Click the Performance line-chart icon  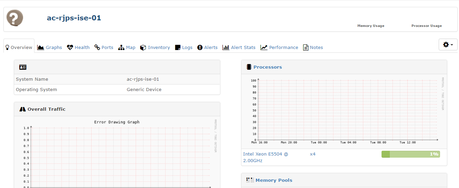click(x=264, y=47)
